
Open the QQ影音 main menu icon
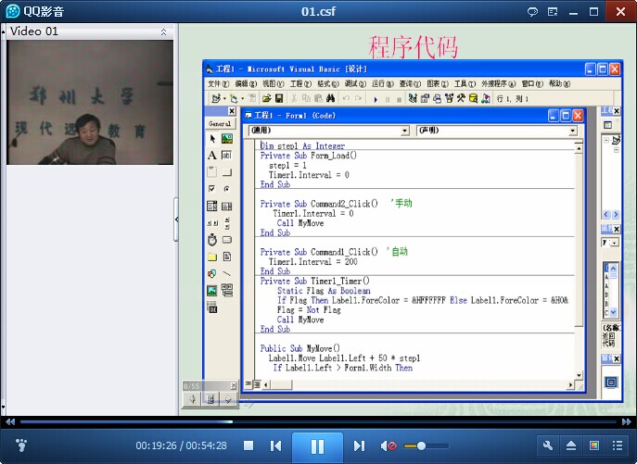[x=553, y=12]
